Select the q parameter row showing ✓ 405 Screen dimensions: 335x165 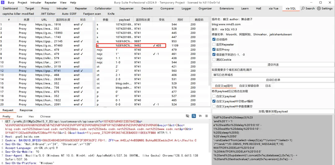(152, 45)
